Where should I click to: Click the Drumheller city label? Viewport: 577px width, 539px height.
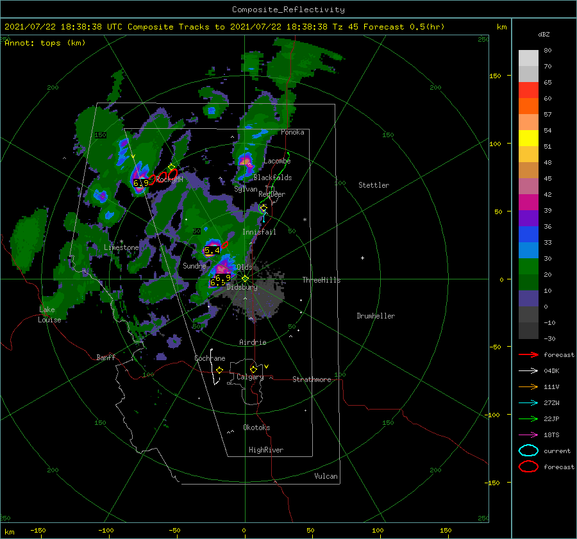tap(376, 316)
